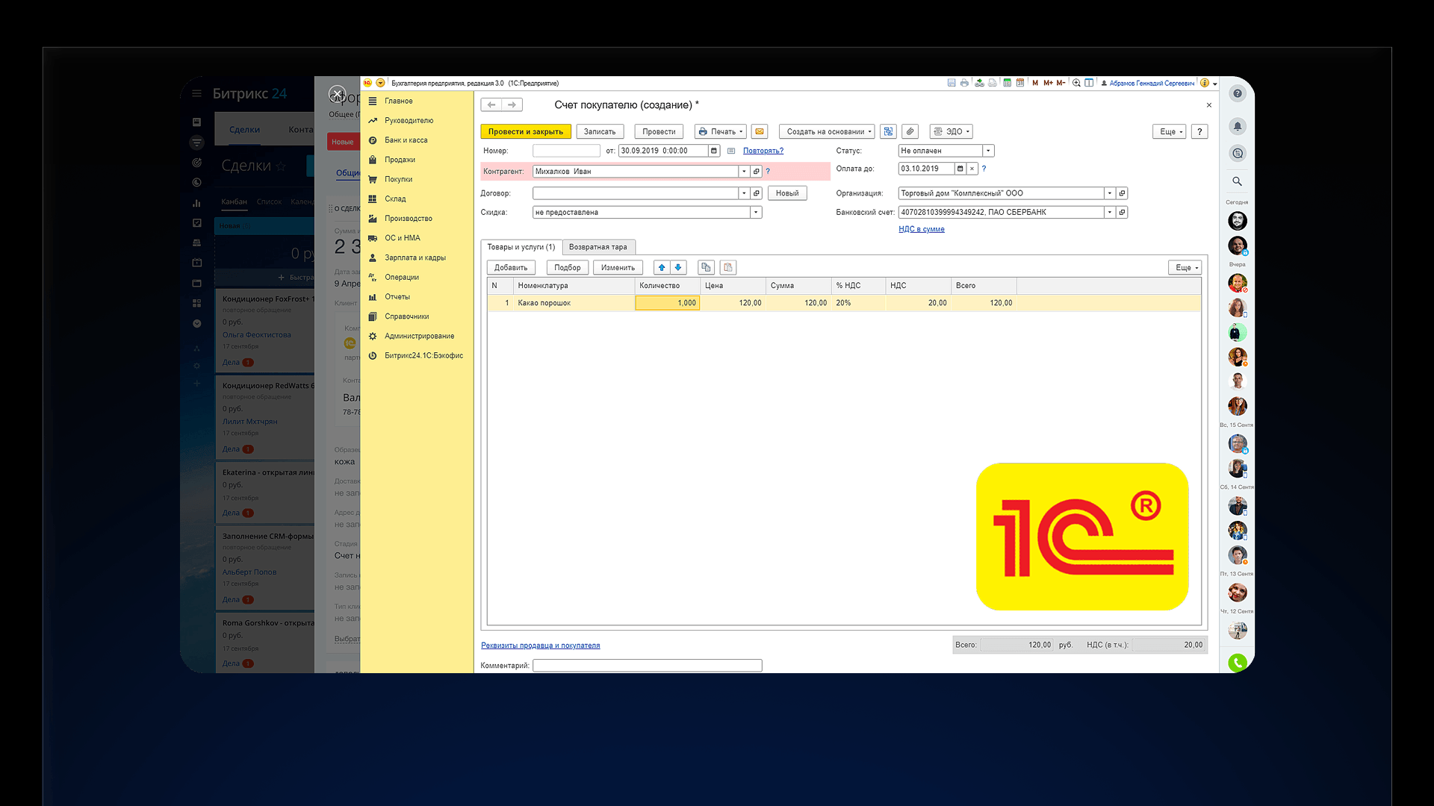This screenshot has width=1434, height=806.
Task: Click the Добавить button
Action: 511,267
